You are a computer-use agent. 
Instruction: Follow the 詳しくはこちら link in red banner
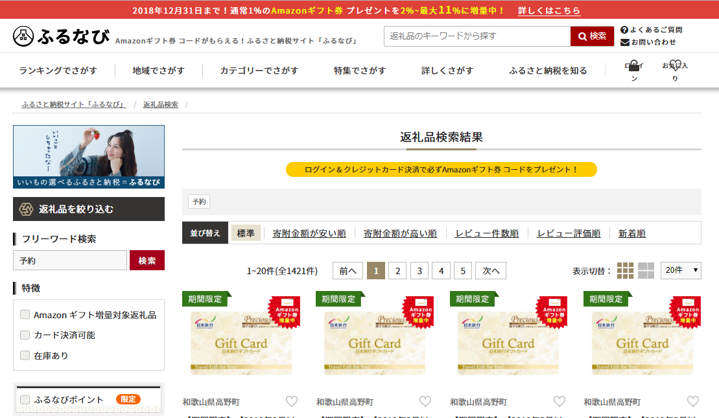click(x=549, y=10)
